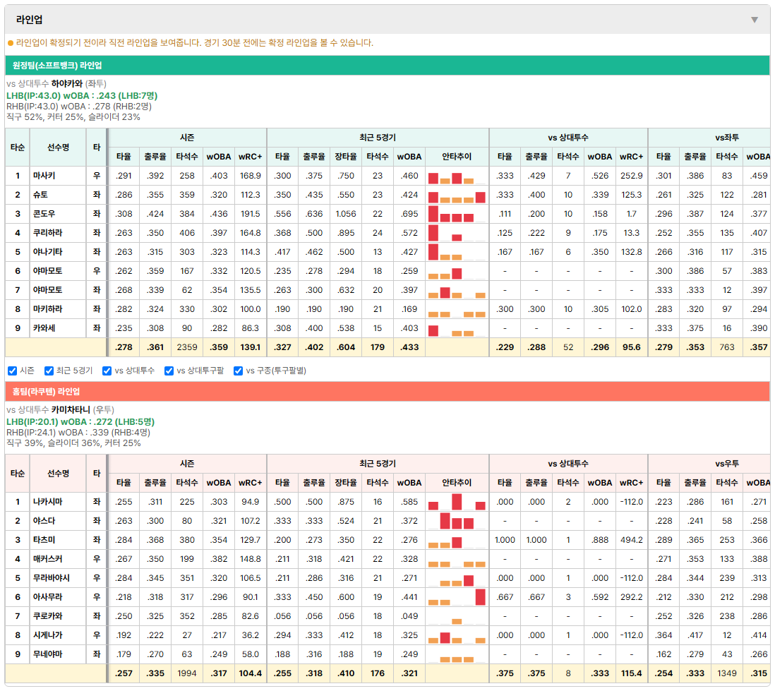Screen dimensions: 775x691
Task: Click opposing pitcher name 하야카와
Action: pyautogui.click(x=67, y=83)
